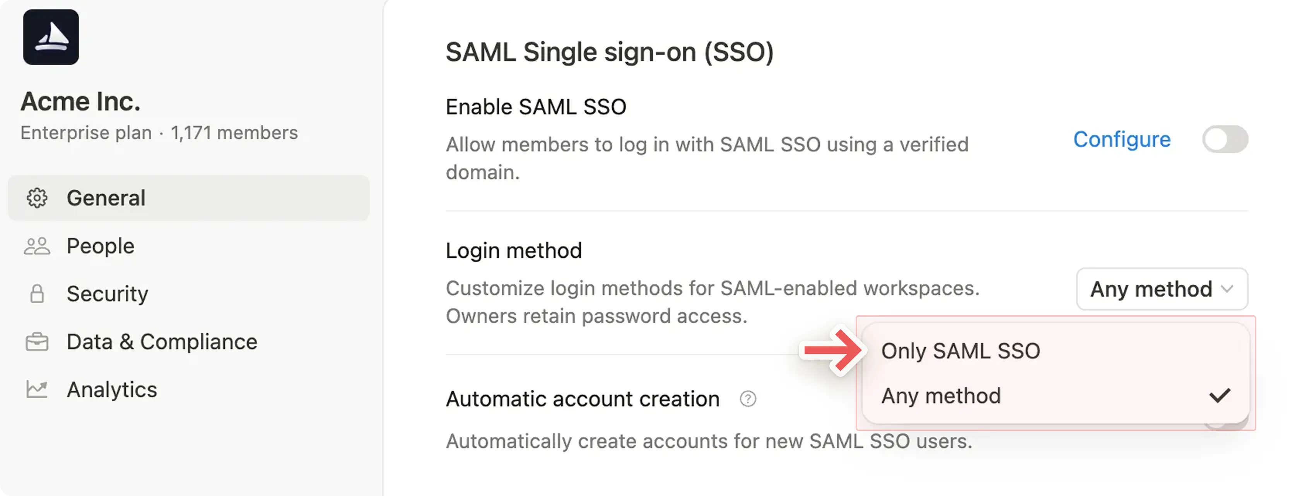The height and width of the screenshot is (496, 1309).
Task: Select the Only SAML SSO option
Action: (961, 350)
